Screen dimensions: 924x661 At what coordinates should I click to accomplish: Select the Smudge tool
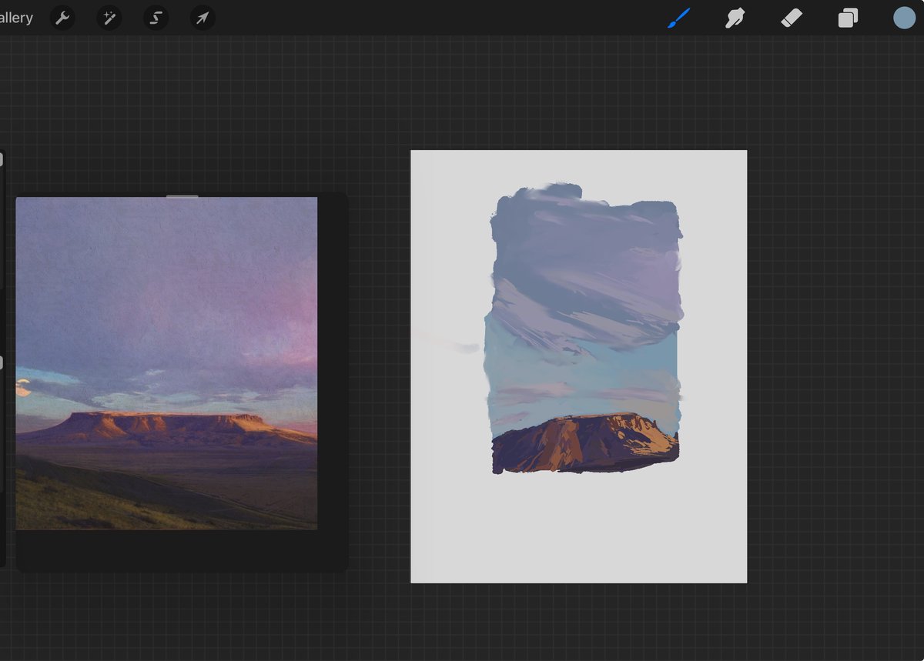tap(735, 18)
